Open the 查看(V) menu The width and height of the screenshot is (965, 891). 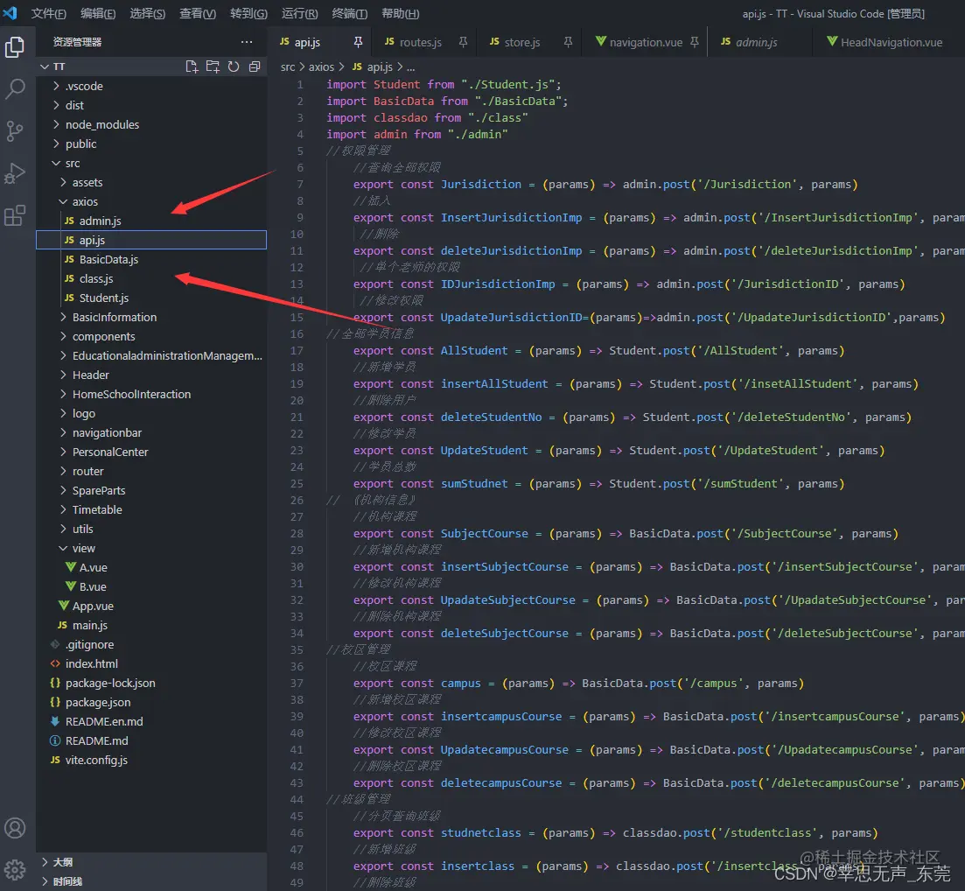(x=198, y=13)
